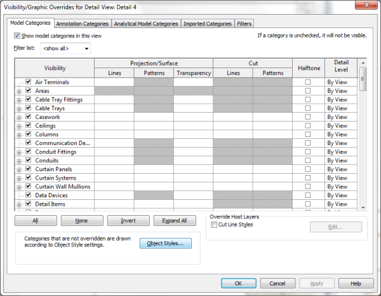
Task: Click the Visibility column header
Action: pos(55,68)
